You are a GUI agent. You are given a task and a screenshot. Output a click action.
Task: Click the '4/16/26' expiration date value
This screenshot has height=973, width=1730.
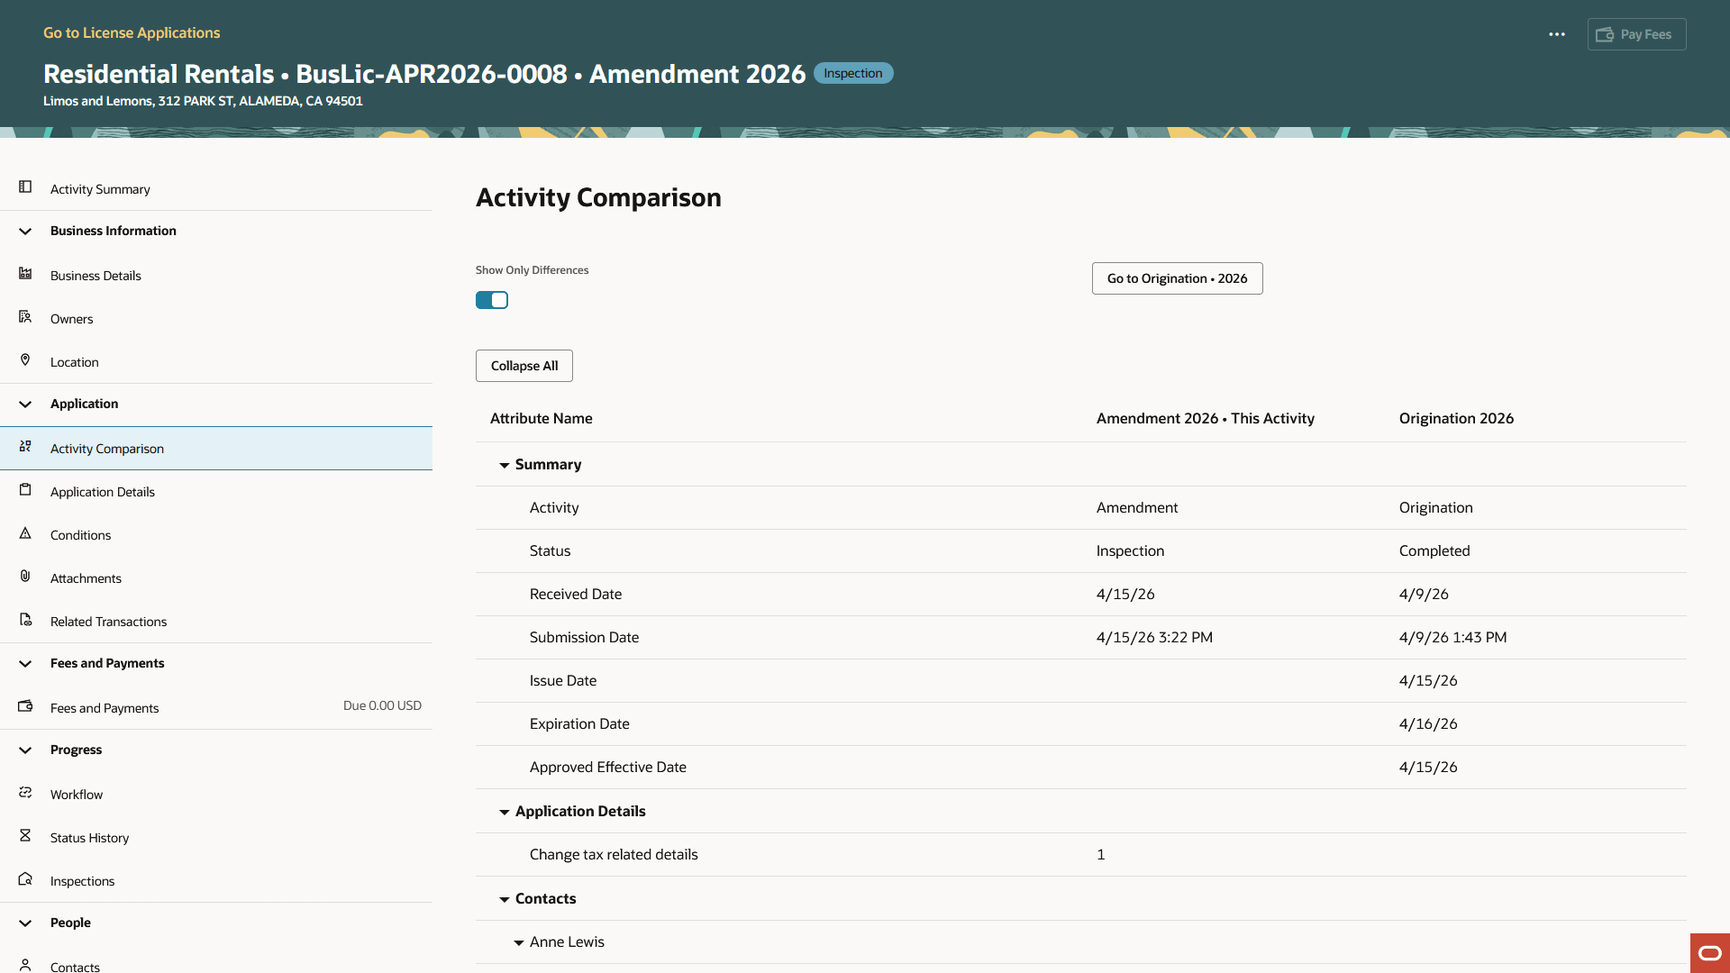click(x=1428, y=723)
